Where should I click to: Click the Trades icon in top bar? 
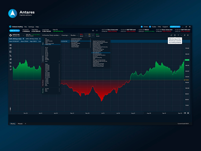pos(150,27)
